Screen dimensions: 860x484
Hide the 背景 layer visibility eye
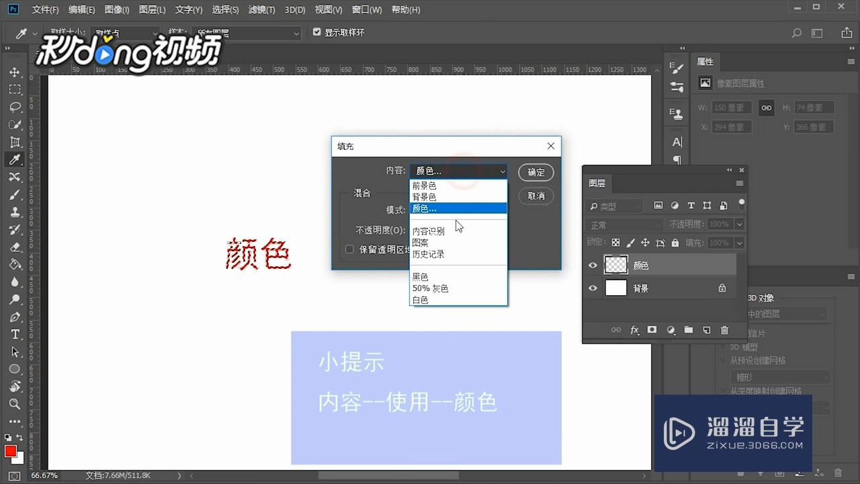(x=593, y=288)
